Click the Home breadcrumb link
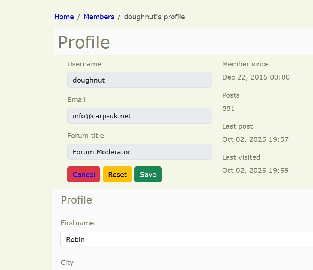This screenshot has height=270, width=313. [64, 17]
